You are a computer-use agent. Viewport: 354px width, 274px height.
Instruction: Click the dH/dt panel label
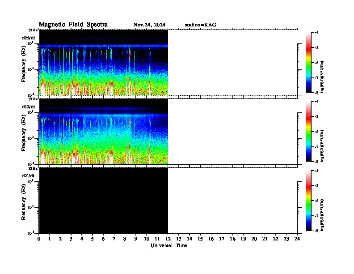pos(29,38)
